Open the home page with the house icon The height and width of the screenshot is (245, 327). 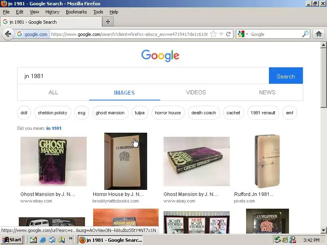pyautogui.click(x=319, y=34)
